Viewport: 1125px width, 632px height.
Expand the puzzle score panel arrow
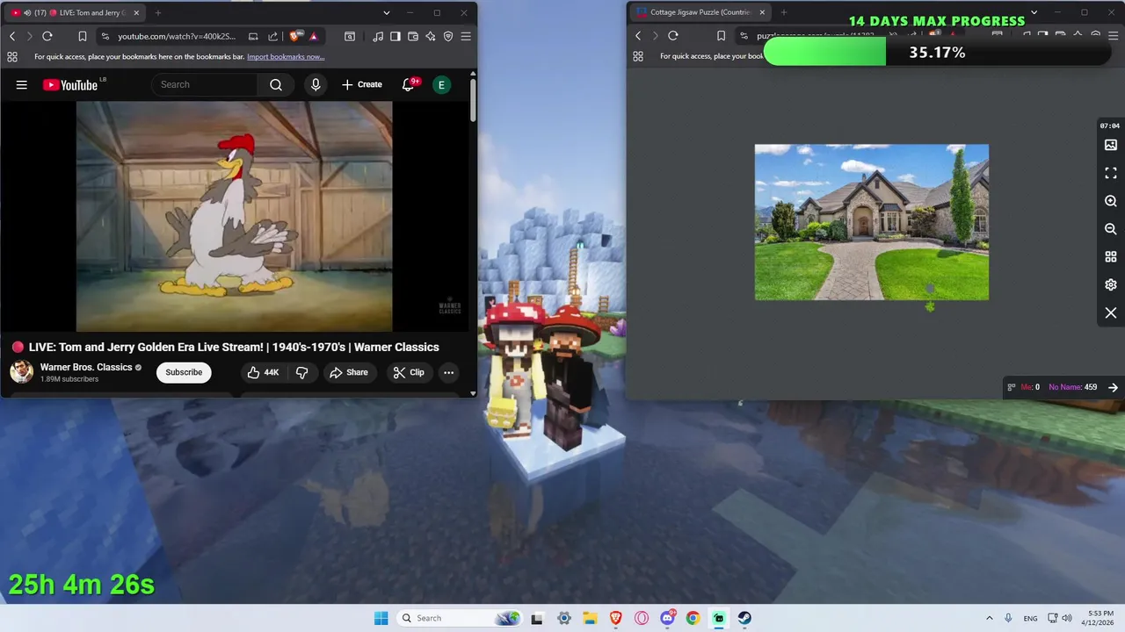(1113, 387)
